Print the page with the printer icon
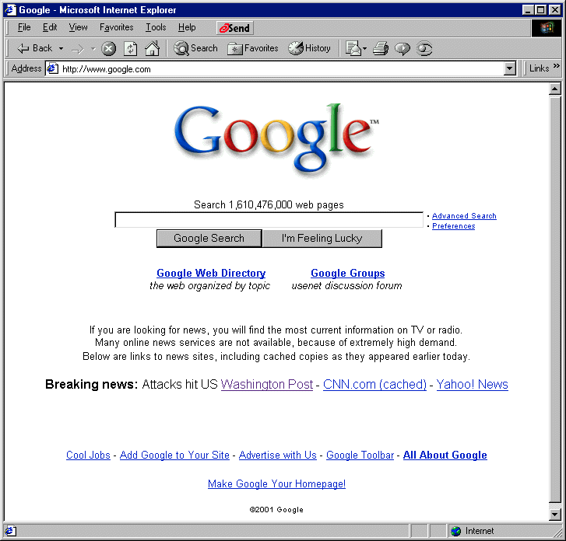Viewport: 566px width, 541px height. 381,48
